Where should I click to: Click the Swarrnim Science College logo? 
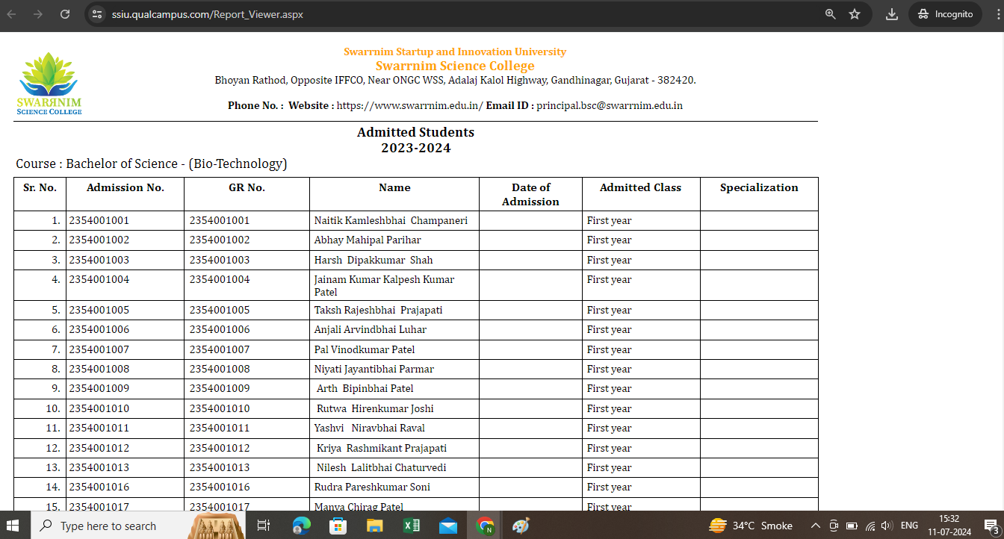tap(49, 84)
